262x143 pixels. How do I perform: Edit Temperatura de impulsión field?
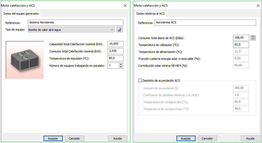pyautogui.click(x=115, y=58)
